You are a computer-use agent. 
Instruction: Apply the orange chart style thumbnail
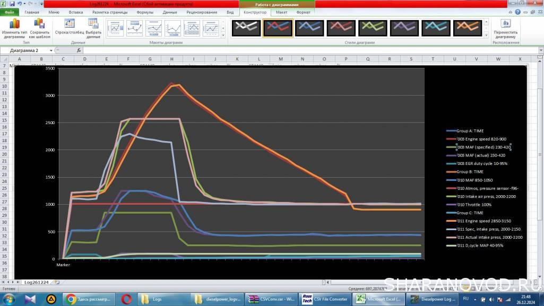468,28
